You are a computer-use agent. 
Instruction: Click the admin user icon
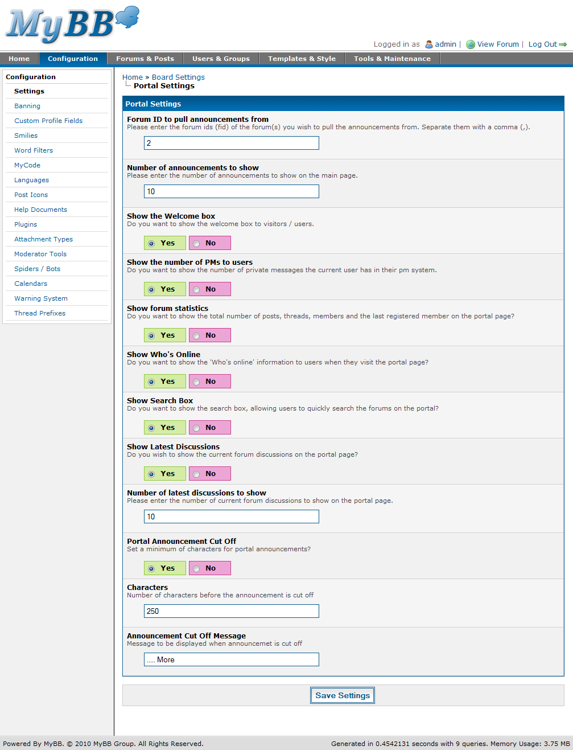tap(429, 44)
